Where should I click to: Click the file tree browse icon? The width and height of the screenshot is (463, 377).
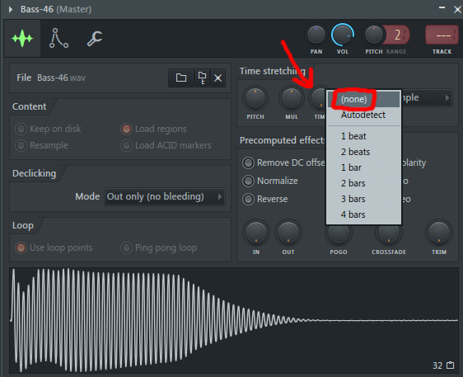[202, 78]
